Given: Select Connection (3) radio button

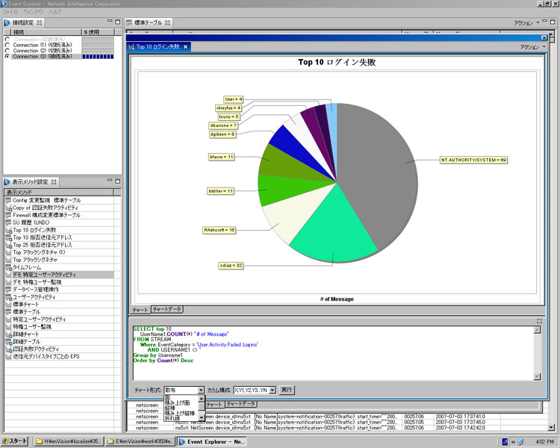Looking at the screenshot, I should point(7,57).
